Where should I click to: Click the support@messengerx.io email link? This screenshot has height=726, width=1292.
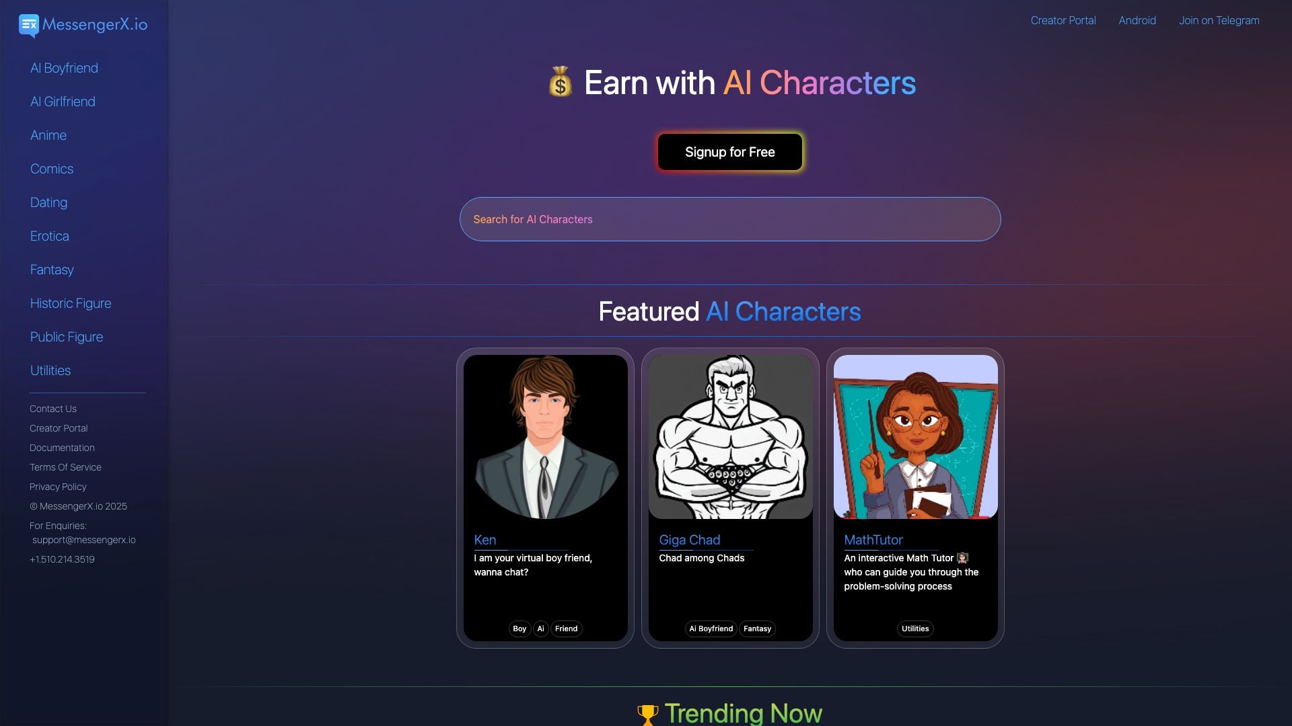pos(83,540)
